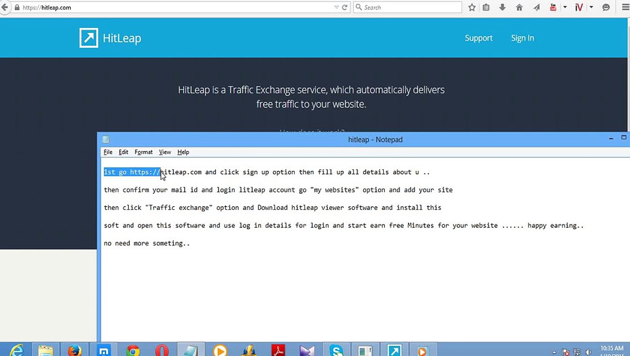Switch to Notepad on the taskbar

tap(191, 350)
